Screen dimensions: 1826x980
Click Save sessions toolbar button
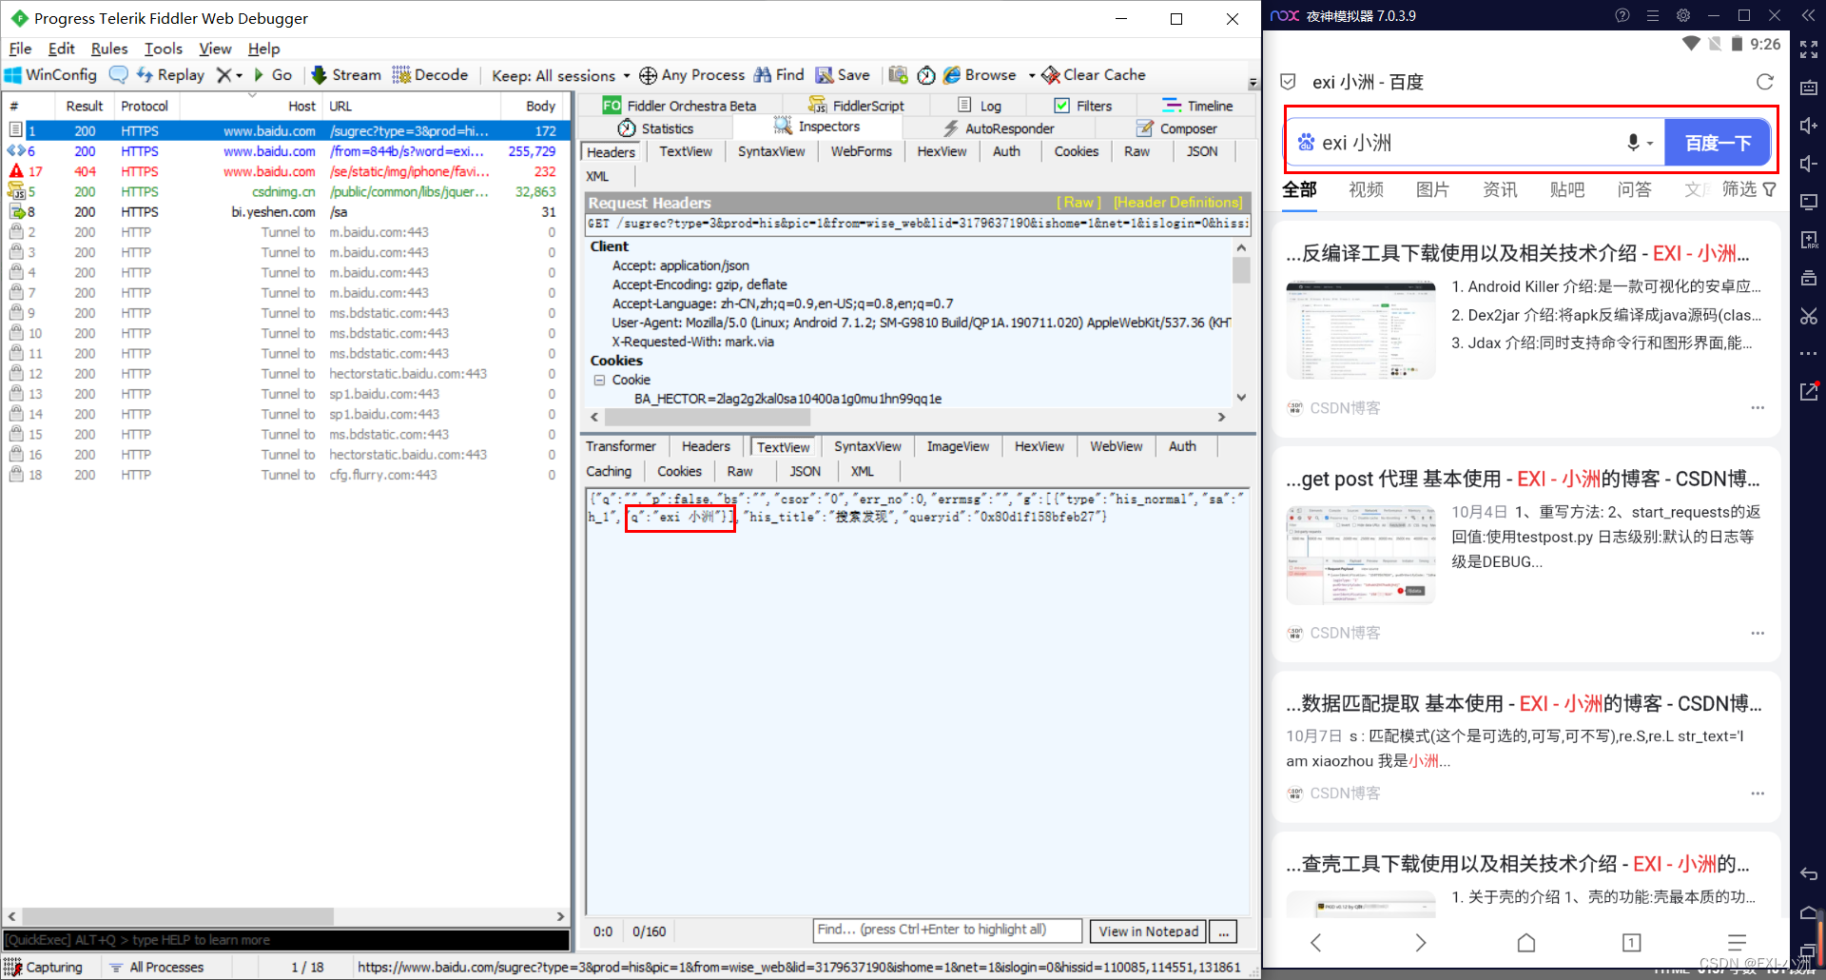click(x=843, y=75)
